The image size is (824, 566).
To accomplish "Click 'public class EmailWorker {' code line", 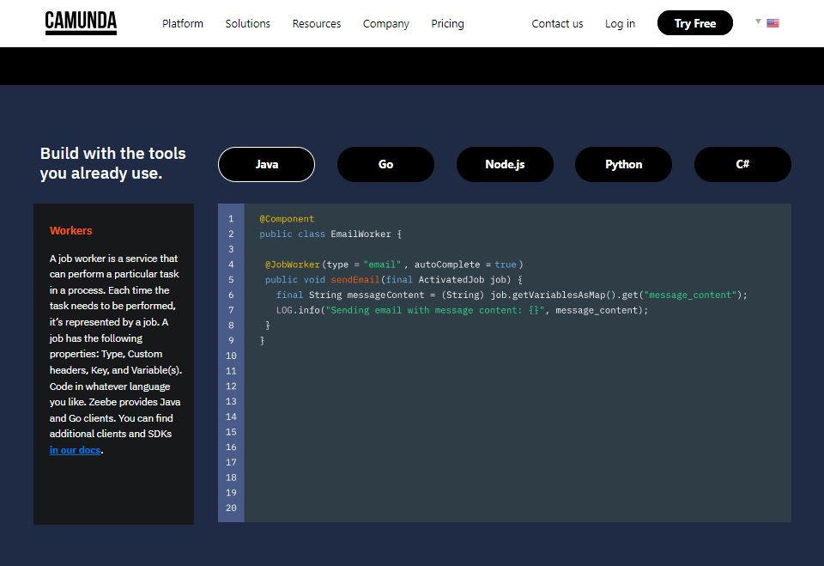I will pyautogui.click(x=330, y=234).
